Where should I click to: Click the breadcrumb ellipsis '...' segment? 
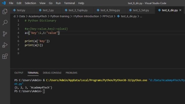141,16
